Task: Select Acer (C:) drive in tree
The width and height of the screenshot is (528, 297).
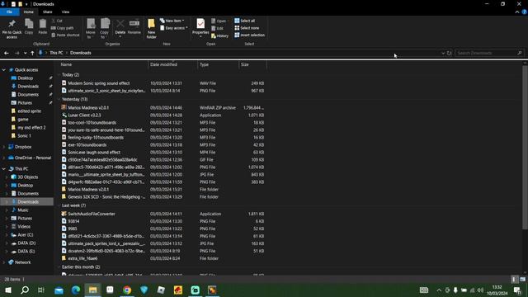Action: 26,234
